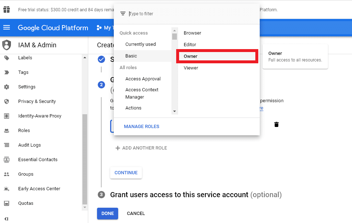352x223 pixels.
Task: Collapse the sidebar with the arrow icon
Action: click(6, 219)
